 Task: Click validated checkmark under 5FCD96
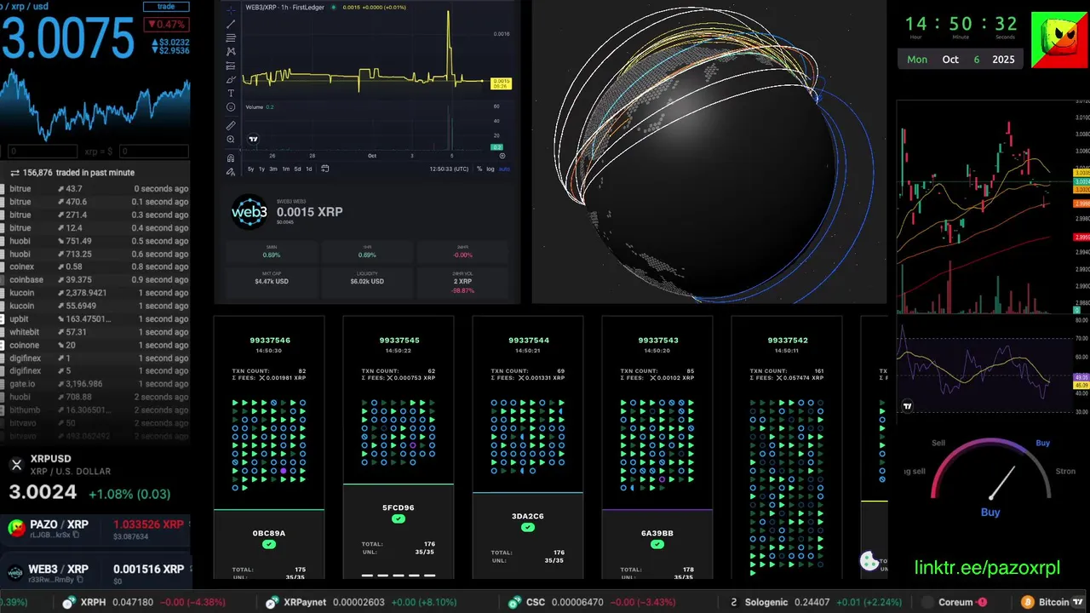[399, 518]
